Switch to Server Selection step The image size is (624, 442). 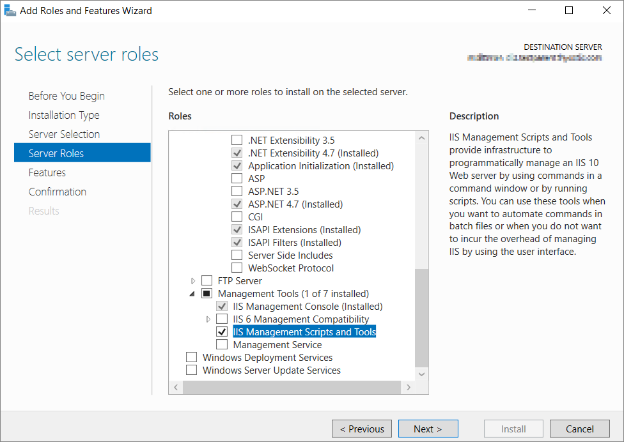64,134
